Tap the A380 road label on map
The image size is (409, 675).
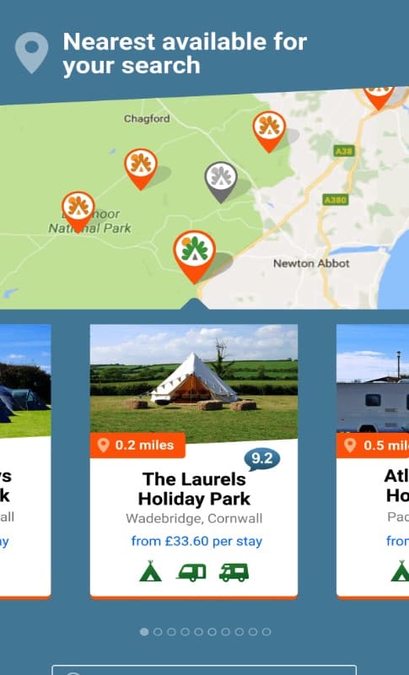[336, 200]
